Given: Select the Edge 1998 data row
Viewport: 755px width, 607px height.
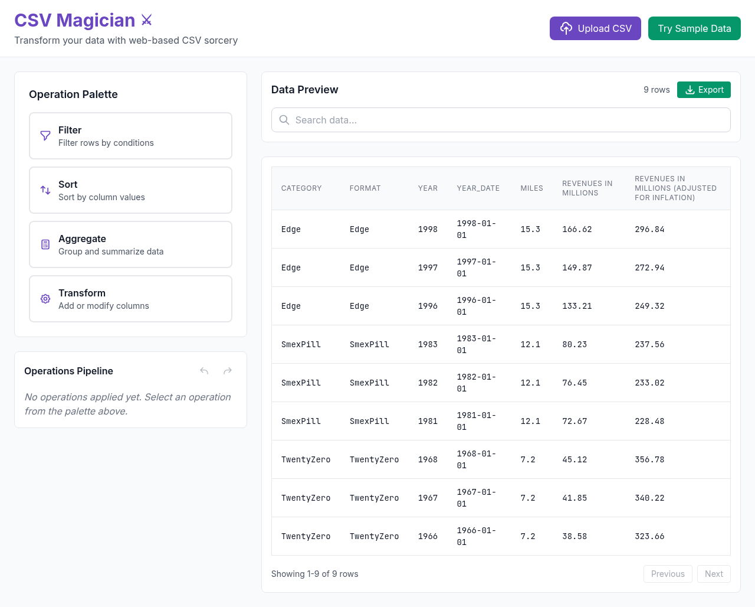Looking at the screenshot, I should click(x=472, y=229).
